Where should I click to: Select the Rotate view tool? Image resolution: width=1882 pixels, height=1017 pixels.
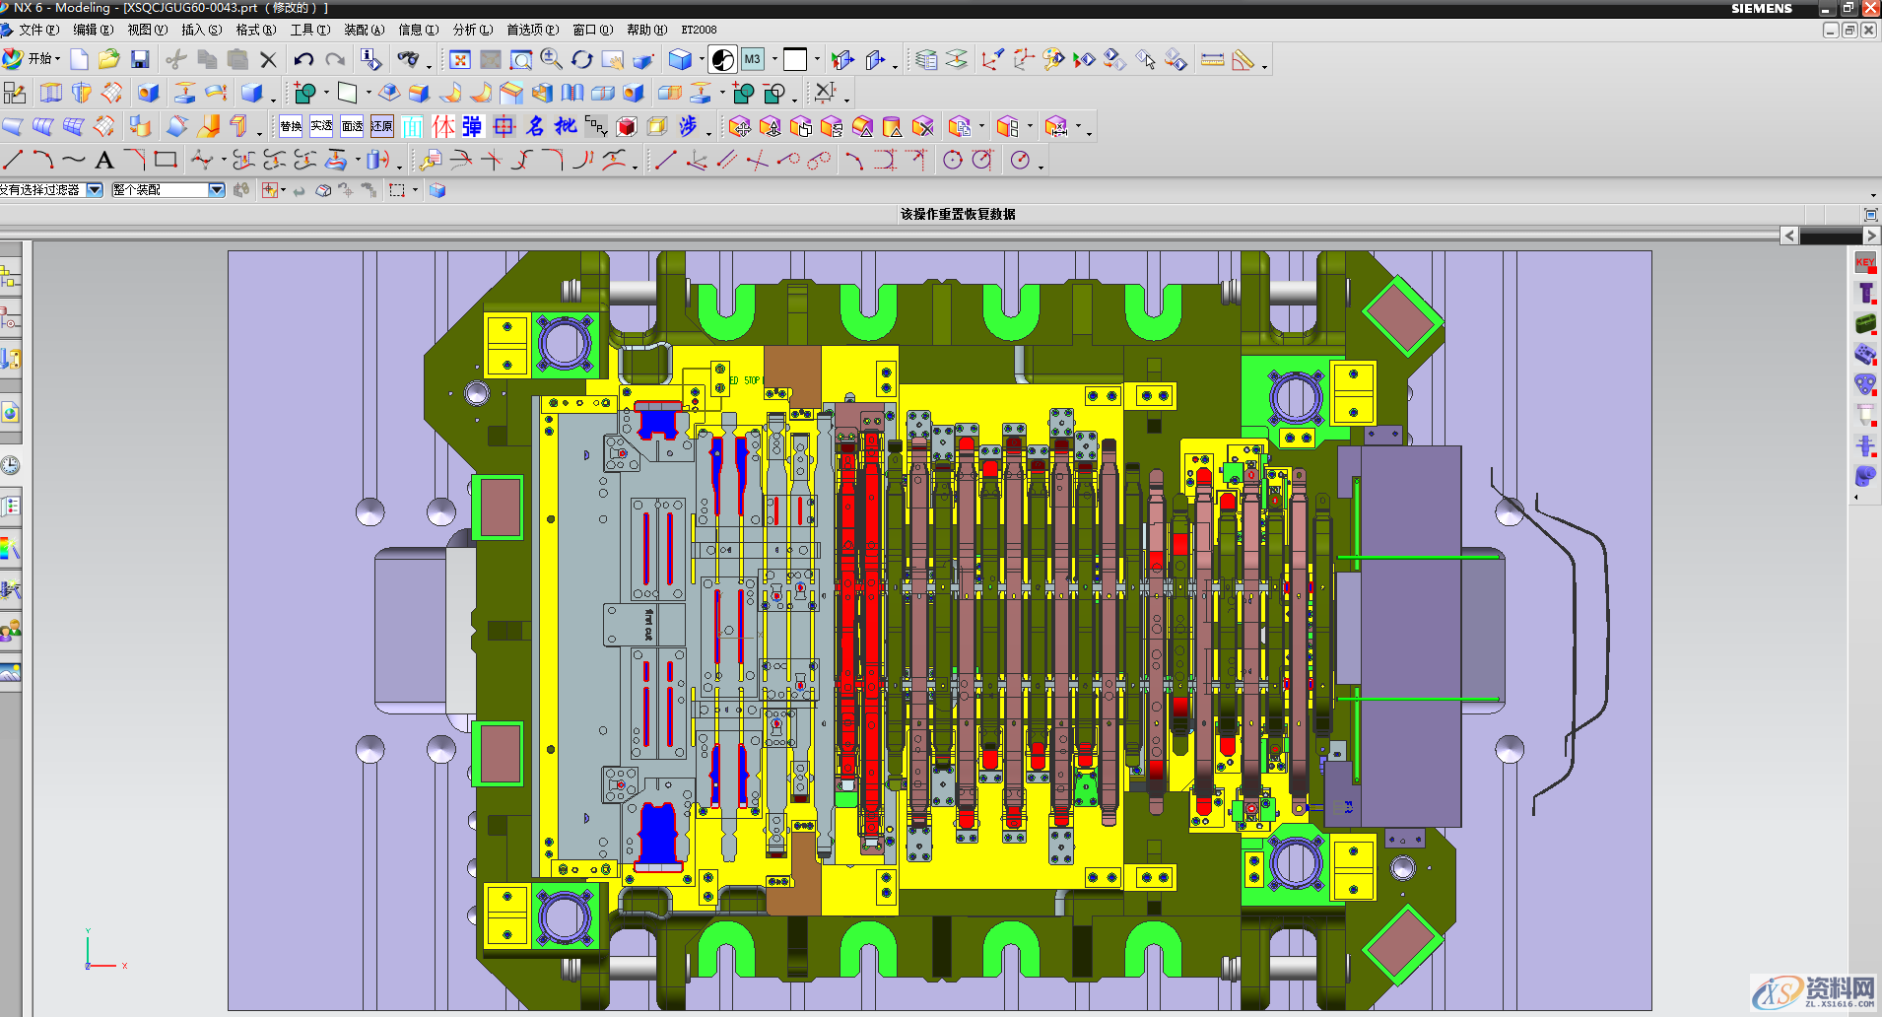pyautogui.click(x=582, y=60)
